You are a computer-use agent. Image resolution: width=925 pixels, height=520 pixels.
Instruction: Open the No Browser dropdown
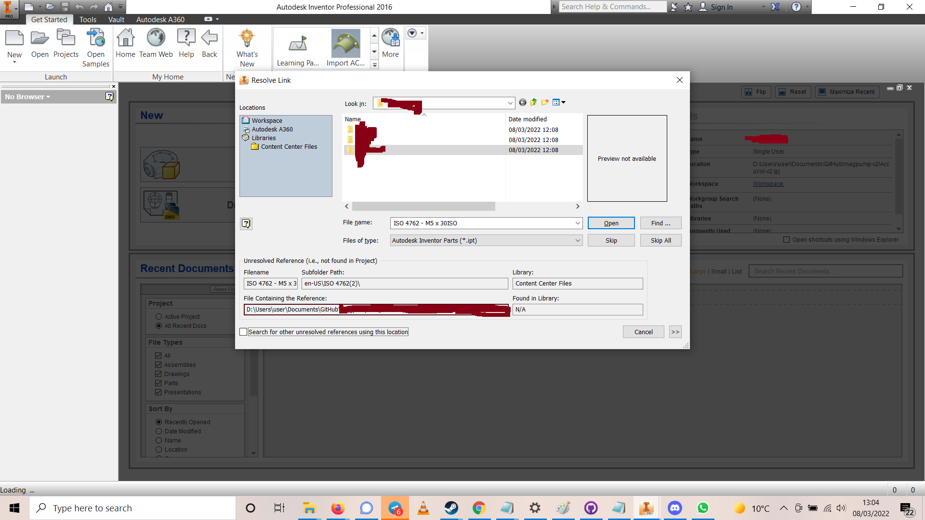click(27, 97)
